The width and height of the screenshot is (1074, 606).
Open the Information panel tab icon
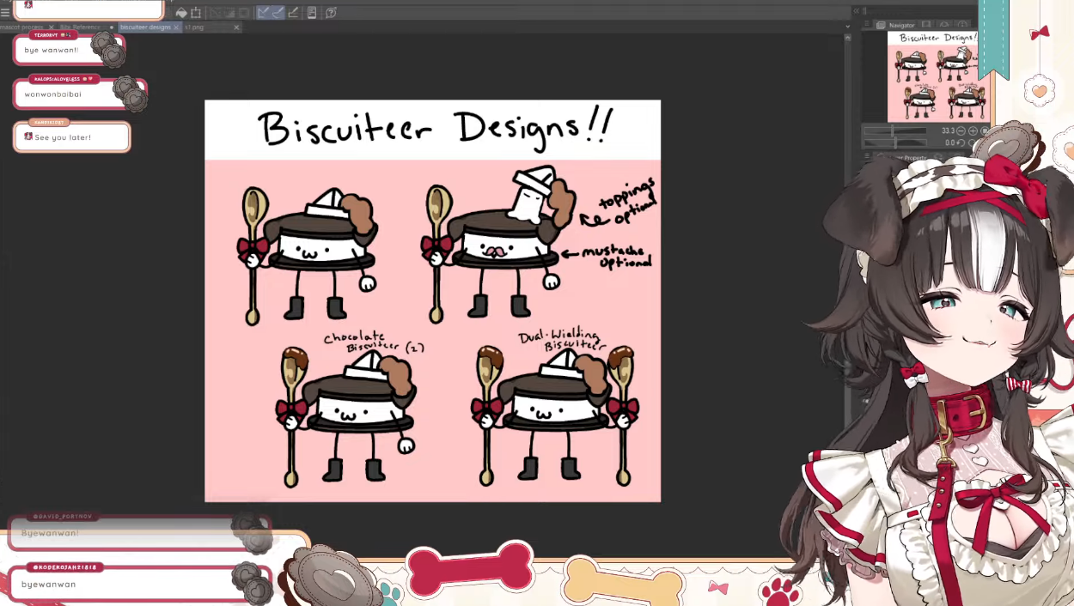(x=962, y=24)
